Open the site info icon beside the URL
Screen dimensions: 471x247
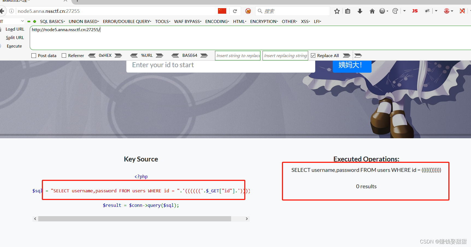(11, 11)
